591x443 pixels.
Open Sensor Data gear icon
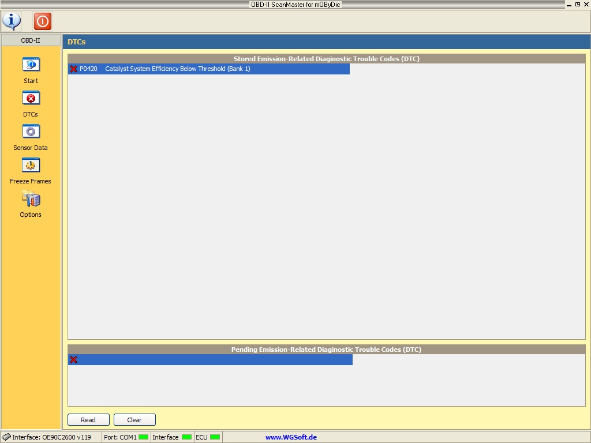pyautogui.click(x=31, y=132)
